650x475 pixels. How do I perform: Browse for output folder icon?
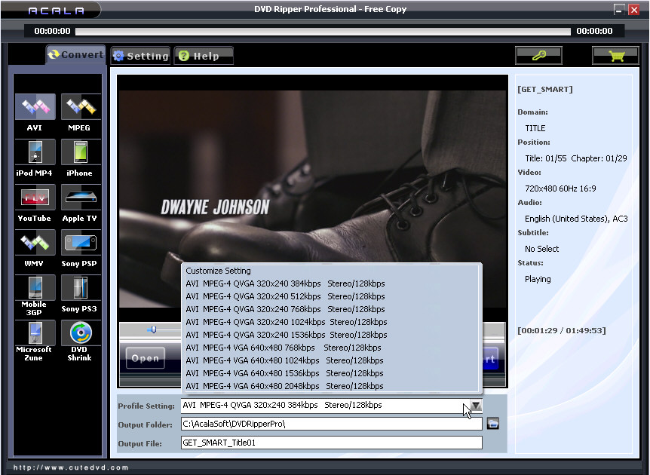coord(493,424)
